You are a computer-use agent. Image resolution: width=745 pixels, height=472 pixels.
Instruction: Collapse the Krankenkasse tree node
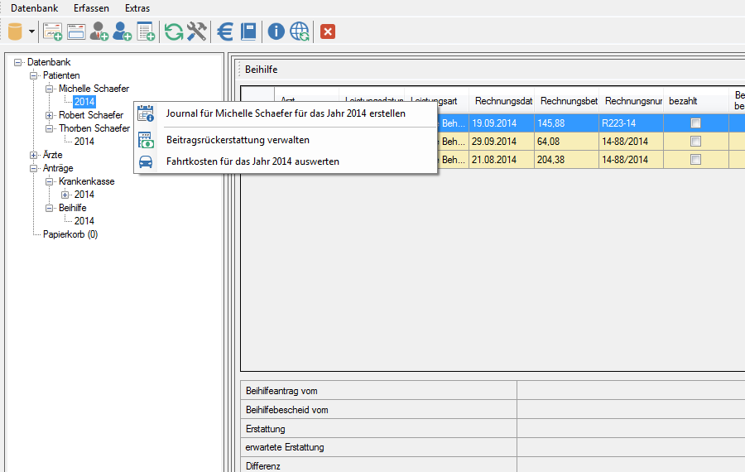[50, 181]
